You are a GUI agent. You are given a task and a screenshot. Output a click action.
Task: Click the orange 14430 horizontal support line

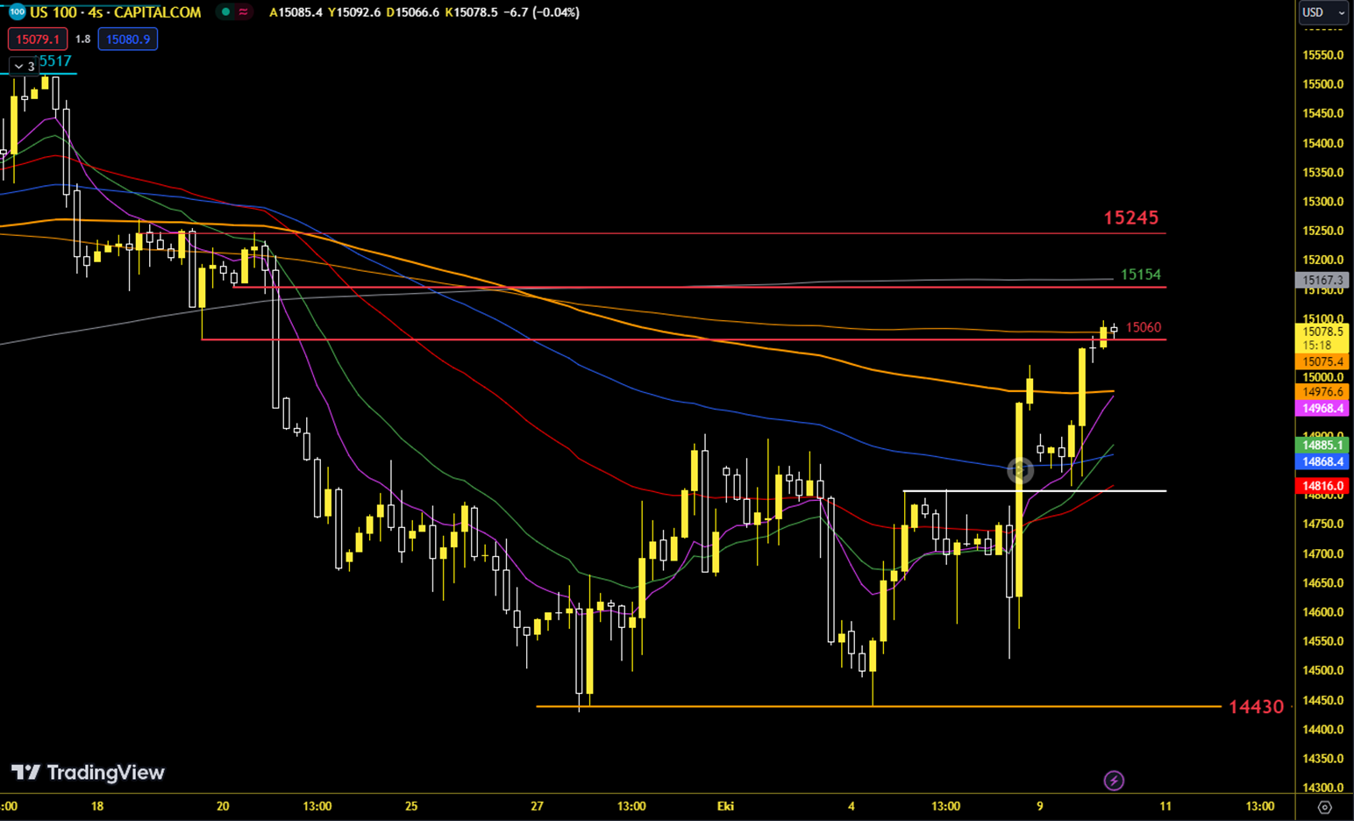click(x=878, y=706)
